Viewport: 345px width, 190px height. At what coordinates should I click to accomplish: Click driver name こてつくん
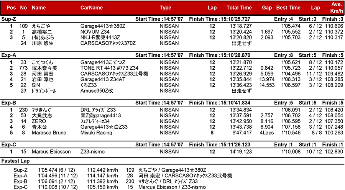[43, 62]
